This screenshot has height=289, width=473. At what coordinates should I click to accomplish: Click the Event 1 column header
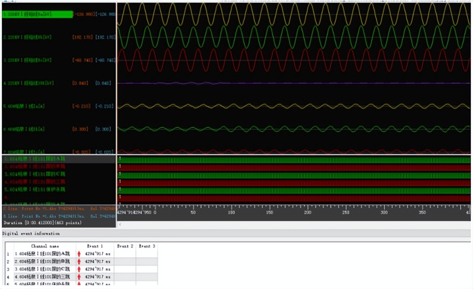pyautogui.click(x=95, y=246)
